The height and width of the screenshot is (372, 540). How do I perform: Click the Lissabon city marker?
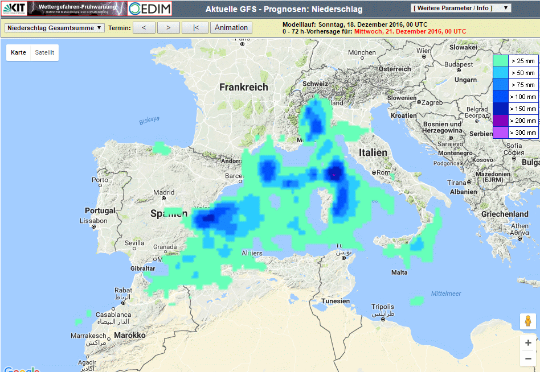(93, 227)
